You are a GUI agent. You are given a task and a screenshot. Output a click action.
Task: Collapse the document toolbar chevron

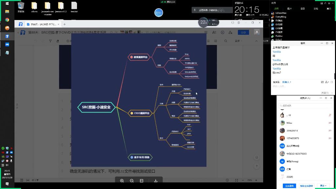pyautogui.click(x=256, y=41)
